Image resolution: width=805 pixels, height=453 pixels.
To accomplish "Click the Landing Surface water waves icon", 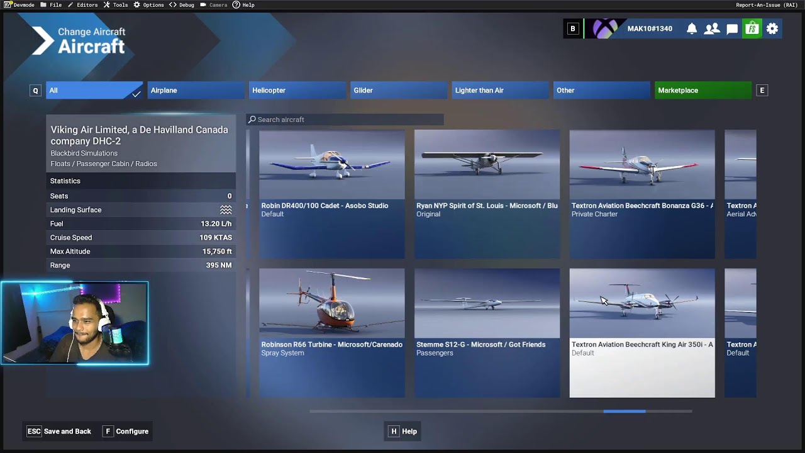I will click(x=226, y=210).
